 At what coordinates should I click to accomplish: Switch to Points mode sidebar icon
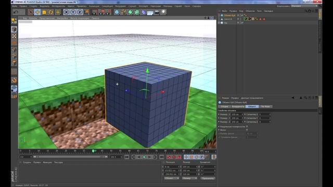[14, 50]
